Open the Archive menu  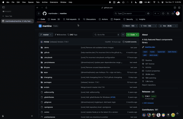pos(45,2)
